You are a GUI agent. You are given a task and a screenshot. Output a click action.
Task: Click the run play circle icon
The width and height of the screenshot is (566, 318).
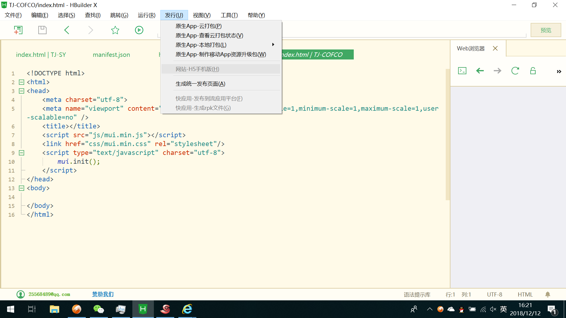click(139, 30)
